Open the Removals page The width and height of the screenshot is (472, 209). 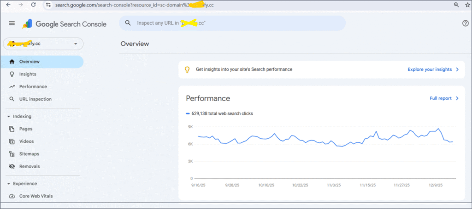(29, 166)
